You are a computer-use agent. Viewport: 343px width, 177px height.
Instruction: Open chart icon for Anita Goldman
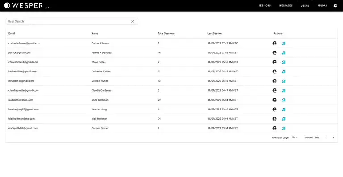click(x=284, y=100)
